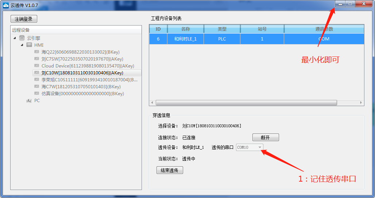Minimize the 云透传 window
The width and height of the screenshot is (375, 198).
point(340,4)
